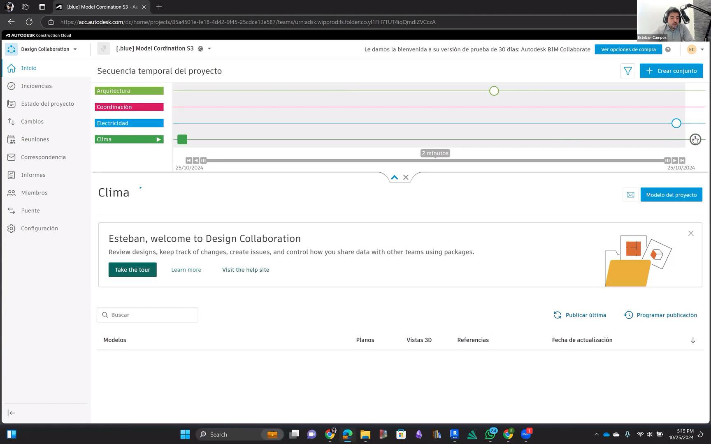The image size is (711, 444).
Task: Toggle the Electricidad team label
Action: 129,123
